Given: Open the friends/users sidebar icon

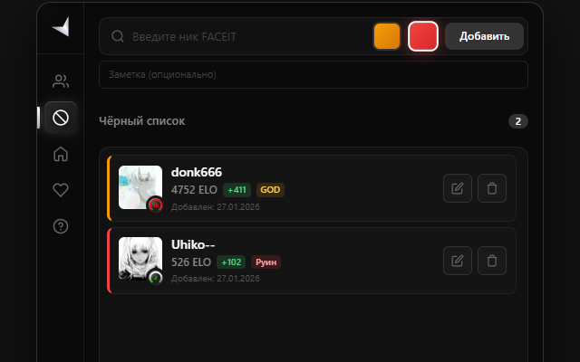Looking at the screenshot, I should pos(61,81).
